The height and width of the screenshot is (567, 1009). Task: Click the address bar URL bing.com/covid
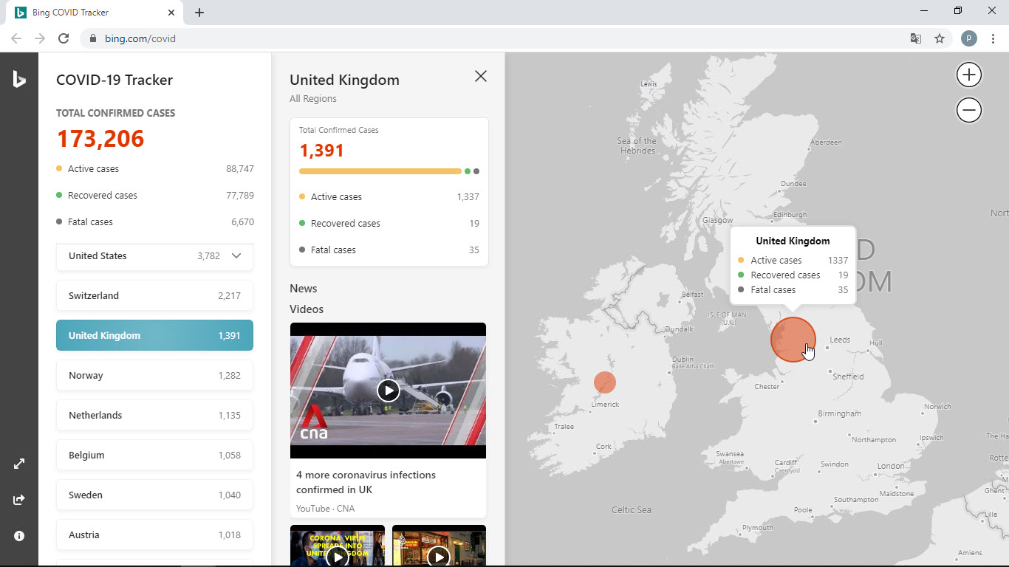(x=140, y=38)
